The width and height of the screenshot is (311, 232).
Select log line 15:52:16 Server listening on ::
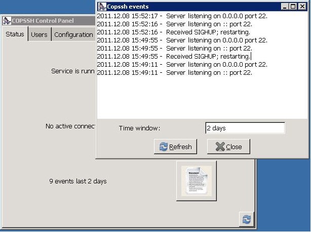(175, 24)
